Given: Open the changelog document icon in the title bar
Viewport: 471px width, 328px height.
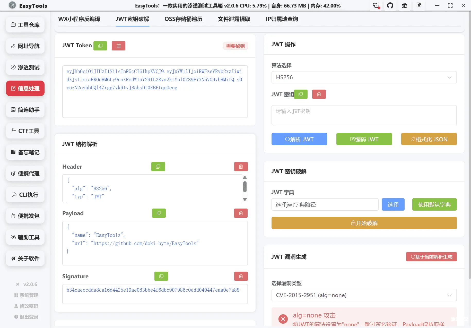Looking at the screenshot, I should pyautogui.click(x=419, y=5).
